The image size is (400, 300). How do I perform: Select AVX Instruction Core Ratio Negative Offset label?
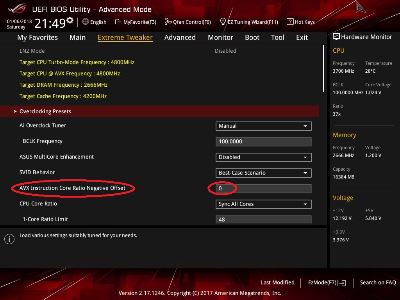(x=72, y=188)
